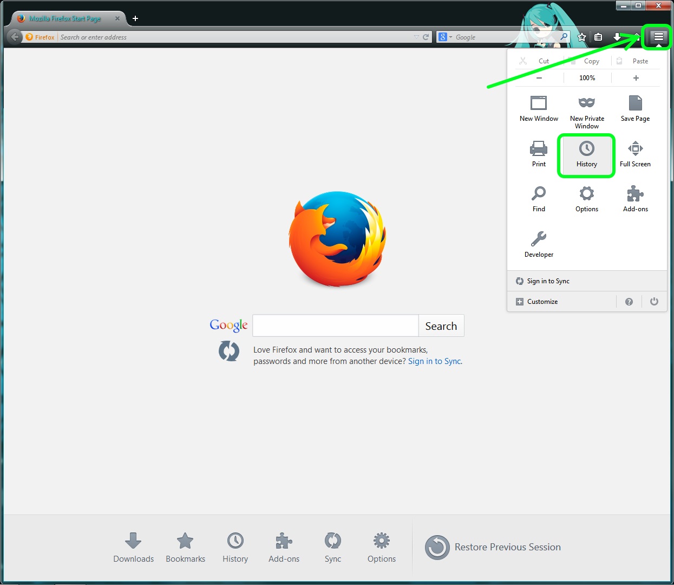Toggle the hamburger menu button

point(658,37)
